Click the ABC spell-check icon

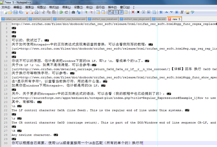click(192, 12)
